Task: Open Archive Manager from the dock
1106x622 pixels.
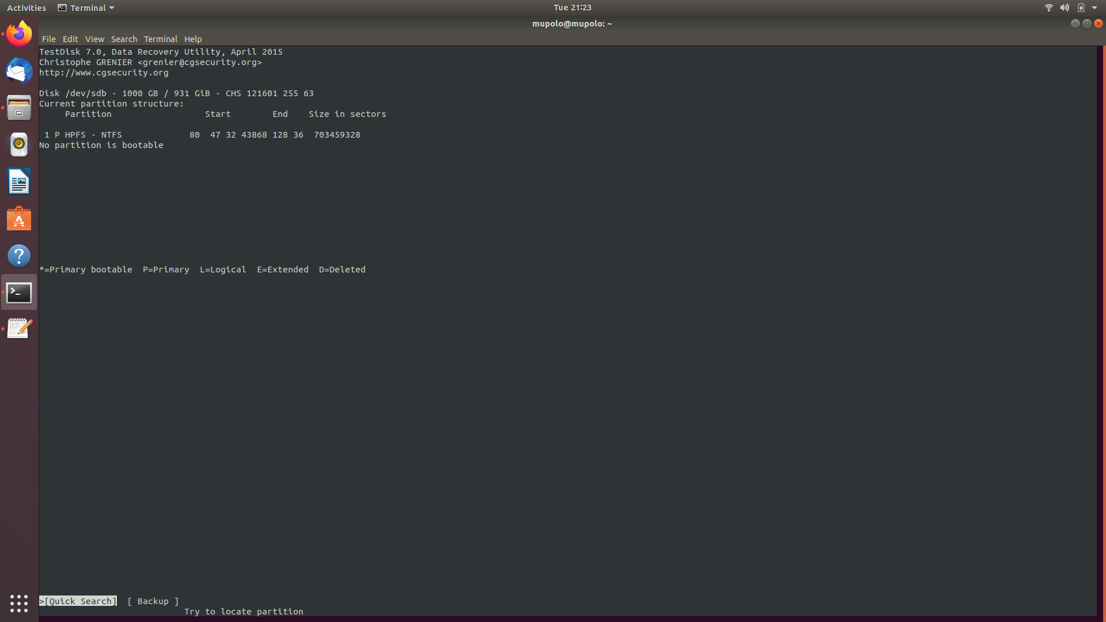Action: (19, 108)
